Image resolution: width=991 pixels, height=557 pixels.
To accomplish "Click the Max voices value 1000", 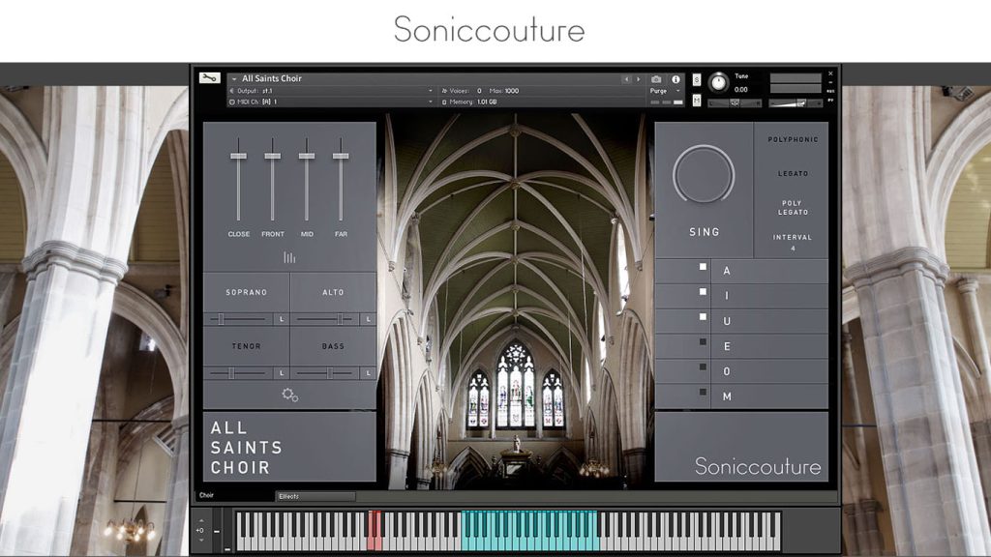I will coord(511,91).
